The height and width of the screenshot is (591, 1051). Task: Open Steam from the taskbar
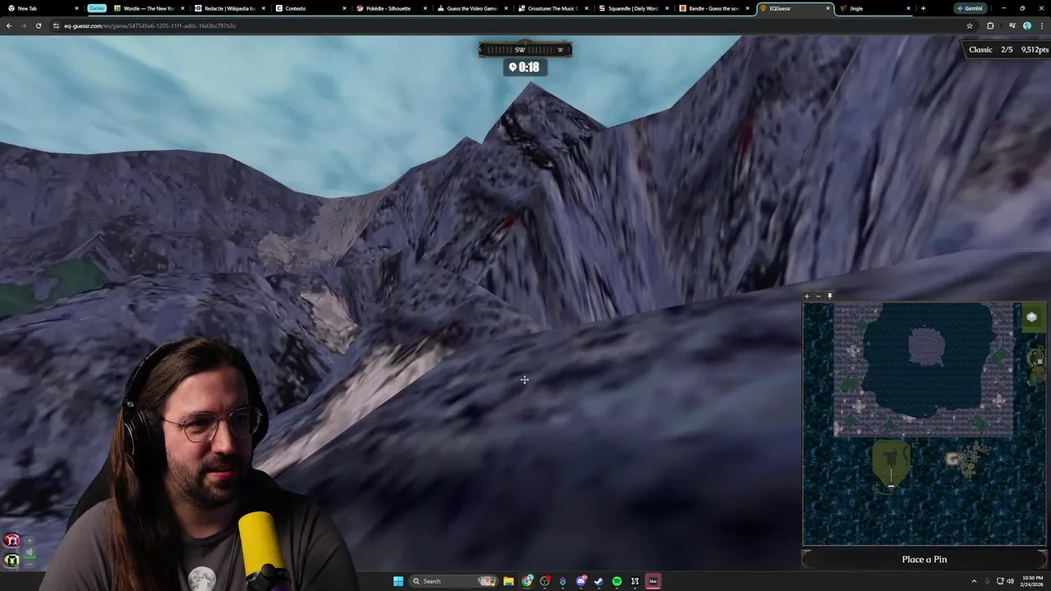point(599,581)
